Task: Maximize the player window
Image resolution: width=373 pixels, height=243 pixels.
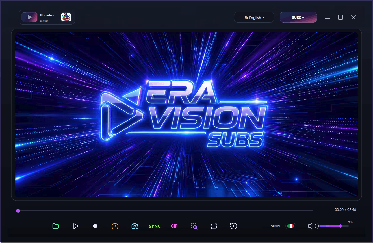Action: (341, 17)
